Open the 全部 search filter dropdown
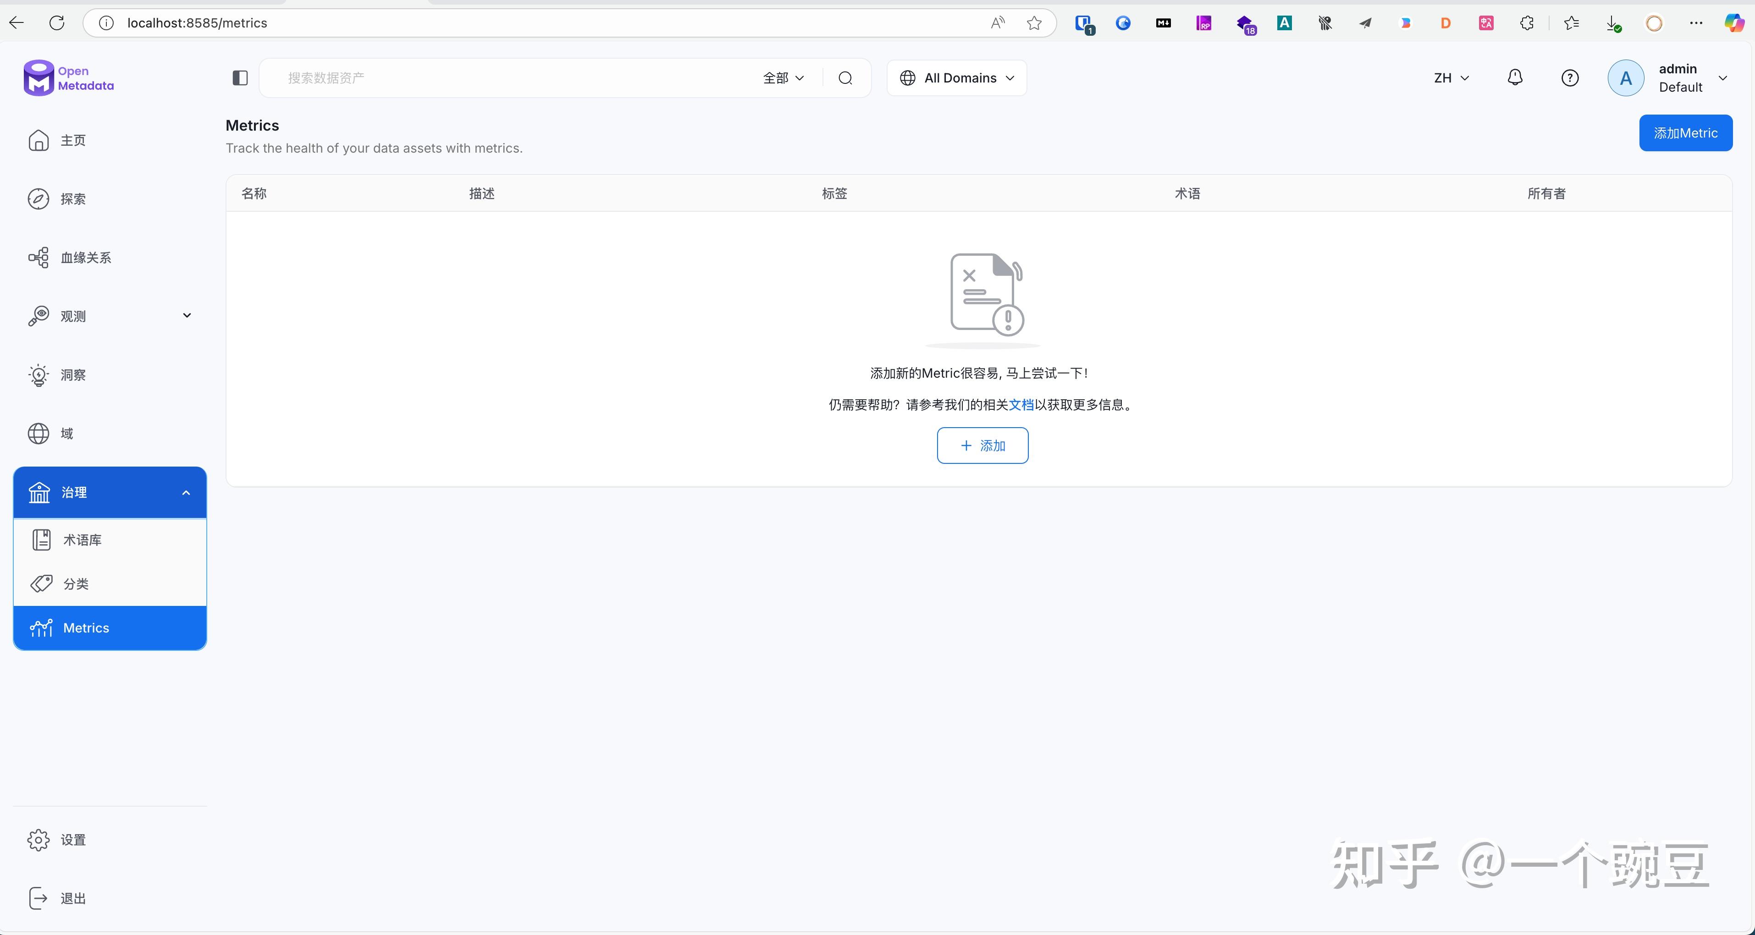The height and width of the screenshot is (935, 1755). [x=784, y=77]
